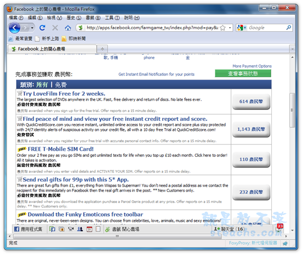Open the 工具 (T) menu
This screenshot has width=302, height=254.
112,18
